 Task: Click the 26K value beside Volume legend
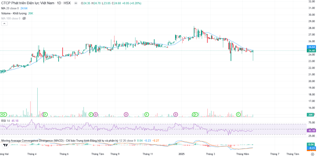31,13
